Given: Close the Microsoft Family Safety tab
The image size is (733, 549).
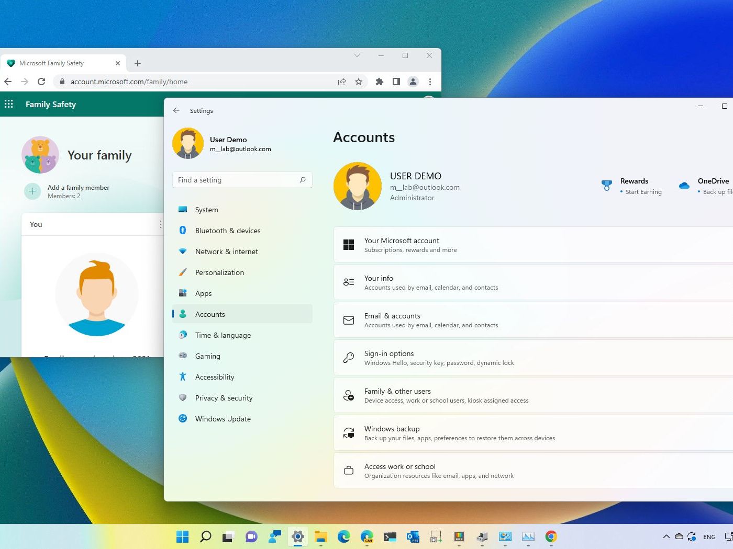Looking at the screenshot, I should click(x=118, y=63).
